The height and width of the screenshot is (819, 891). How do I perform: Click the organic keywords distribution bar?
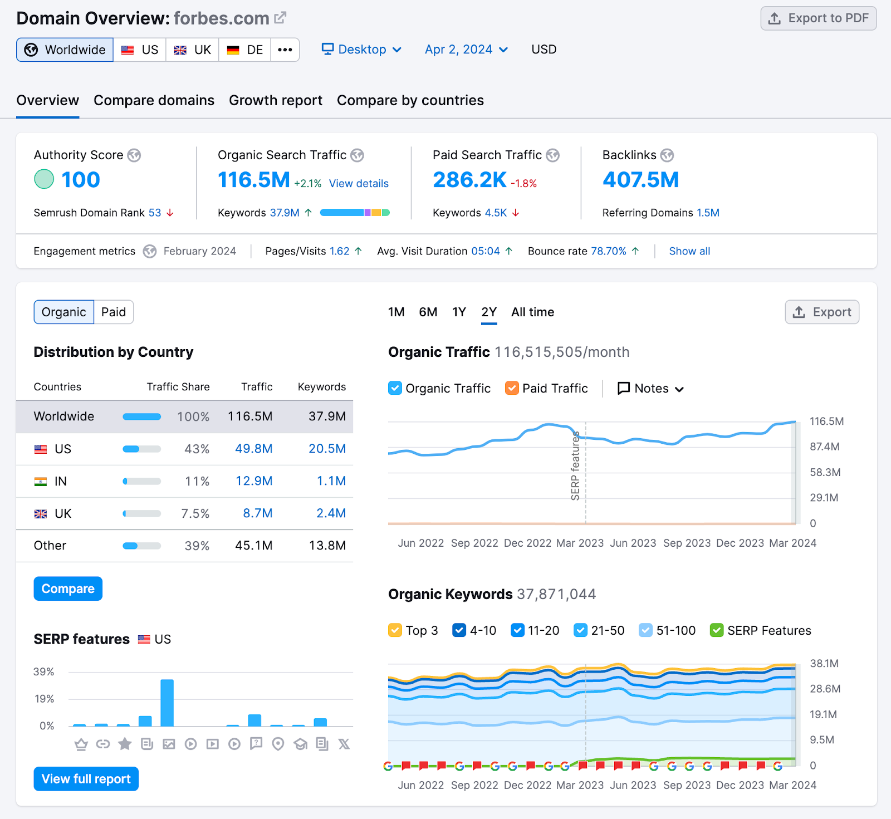pyautogui.click(x=355, y=213)
